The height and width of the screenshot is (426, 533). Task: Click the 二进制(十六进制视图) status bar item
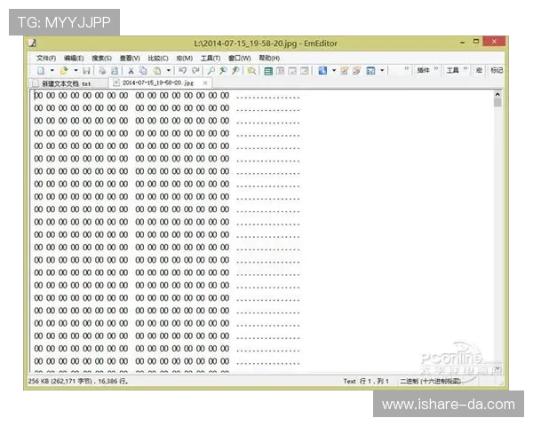click(x=429, y=381)
